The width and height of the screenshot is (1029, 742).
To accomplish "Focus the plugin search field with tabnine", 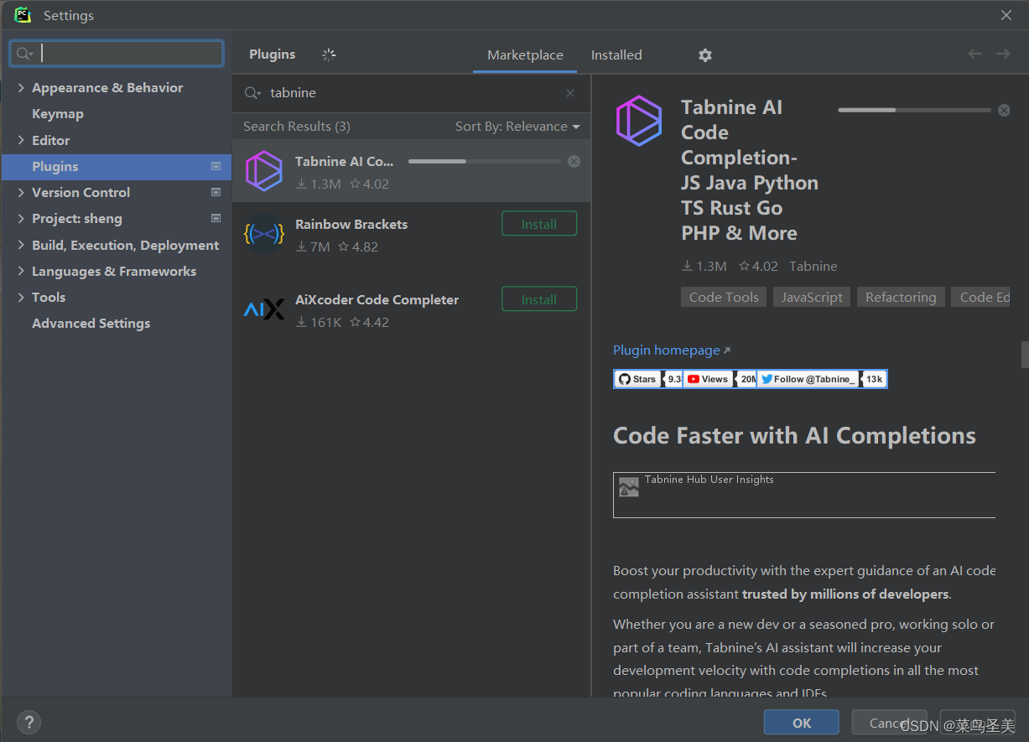I will click(x=411, y=93).
